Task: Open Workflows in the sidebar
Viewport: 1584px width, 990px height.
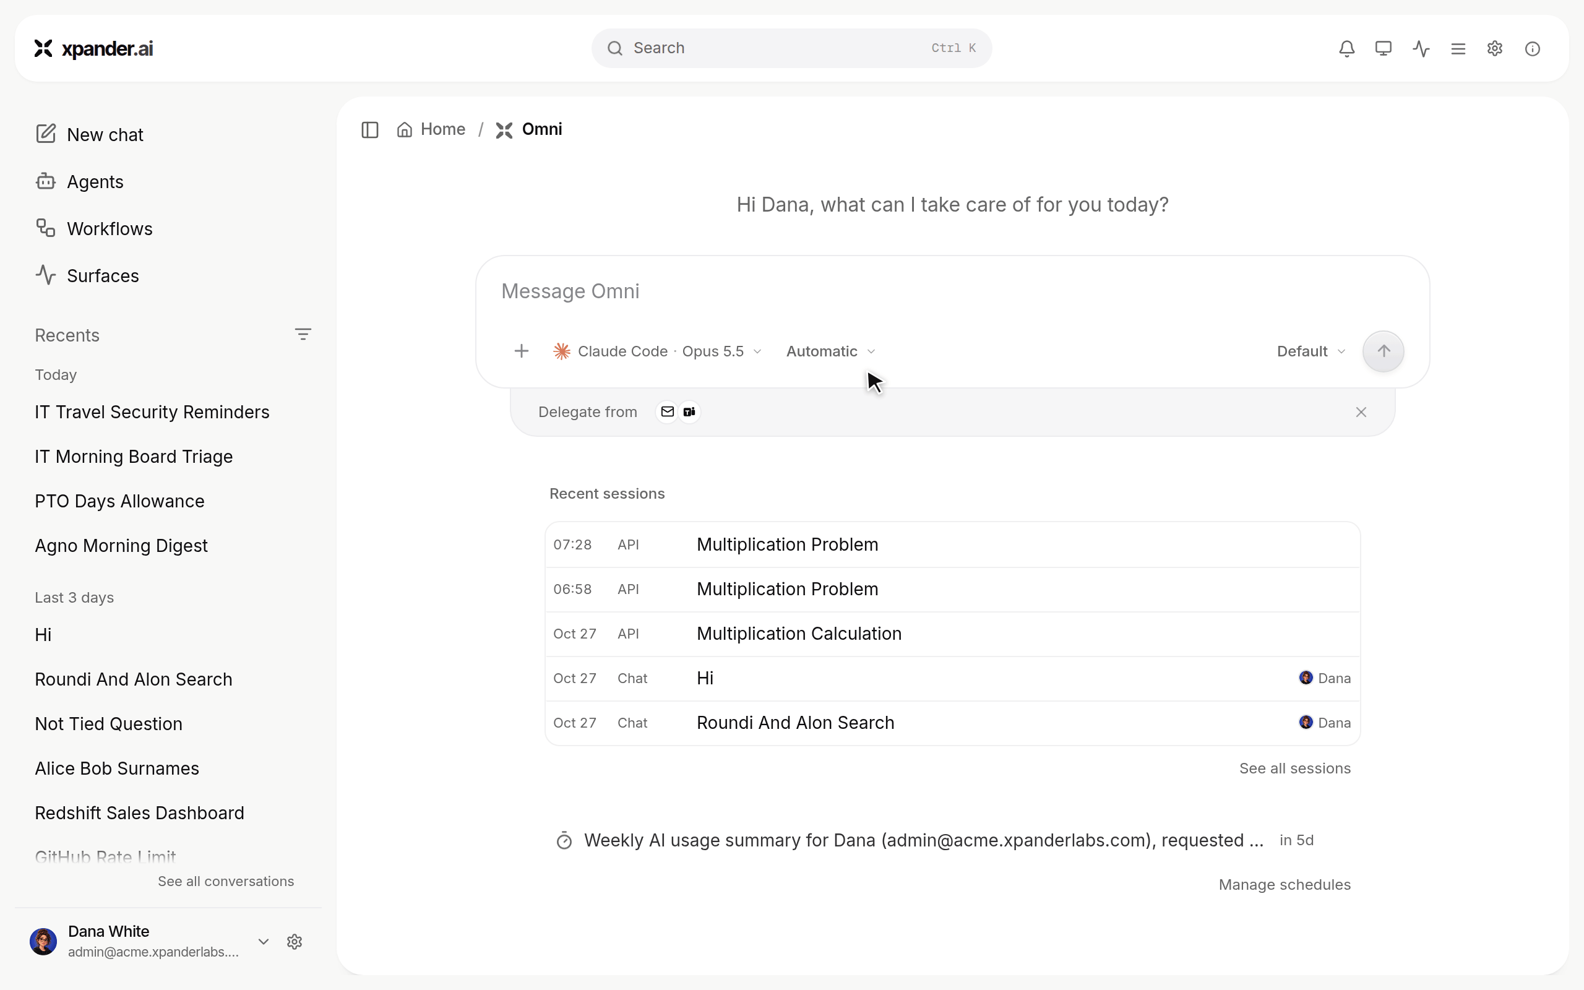Action: [x=93, y=228]
